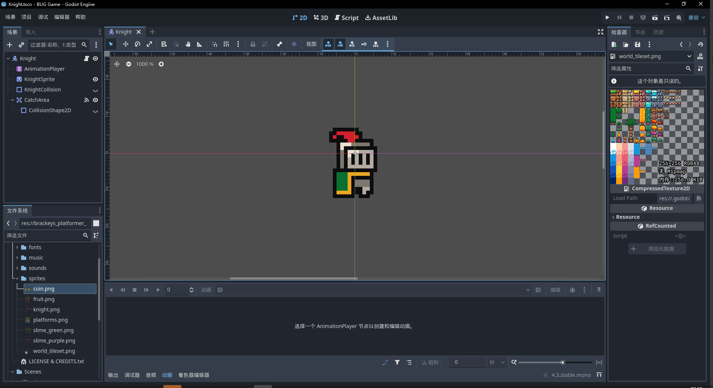Select the Move mode tool
This screenshot has width=713, height=388.
click(126, 44)
